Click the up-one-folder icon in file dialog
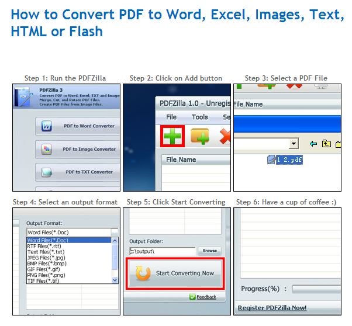Image resolution: width=352 pixels, height=326 pixels. click(326, 144)
